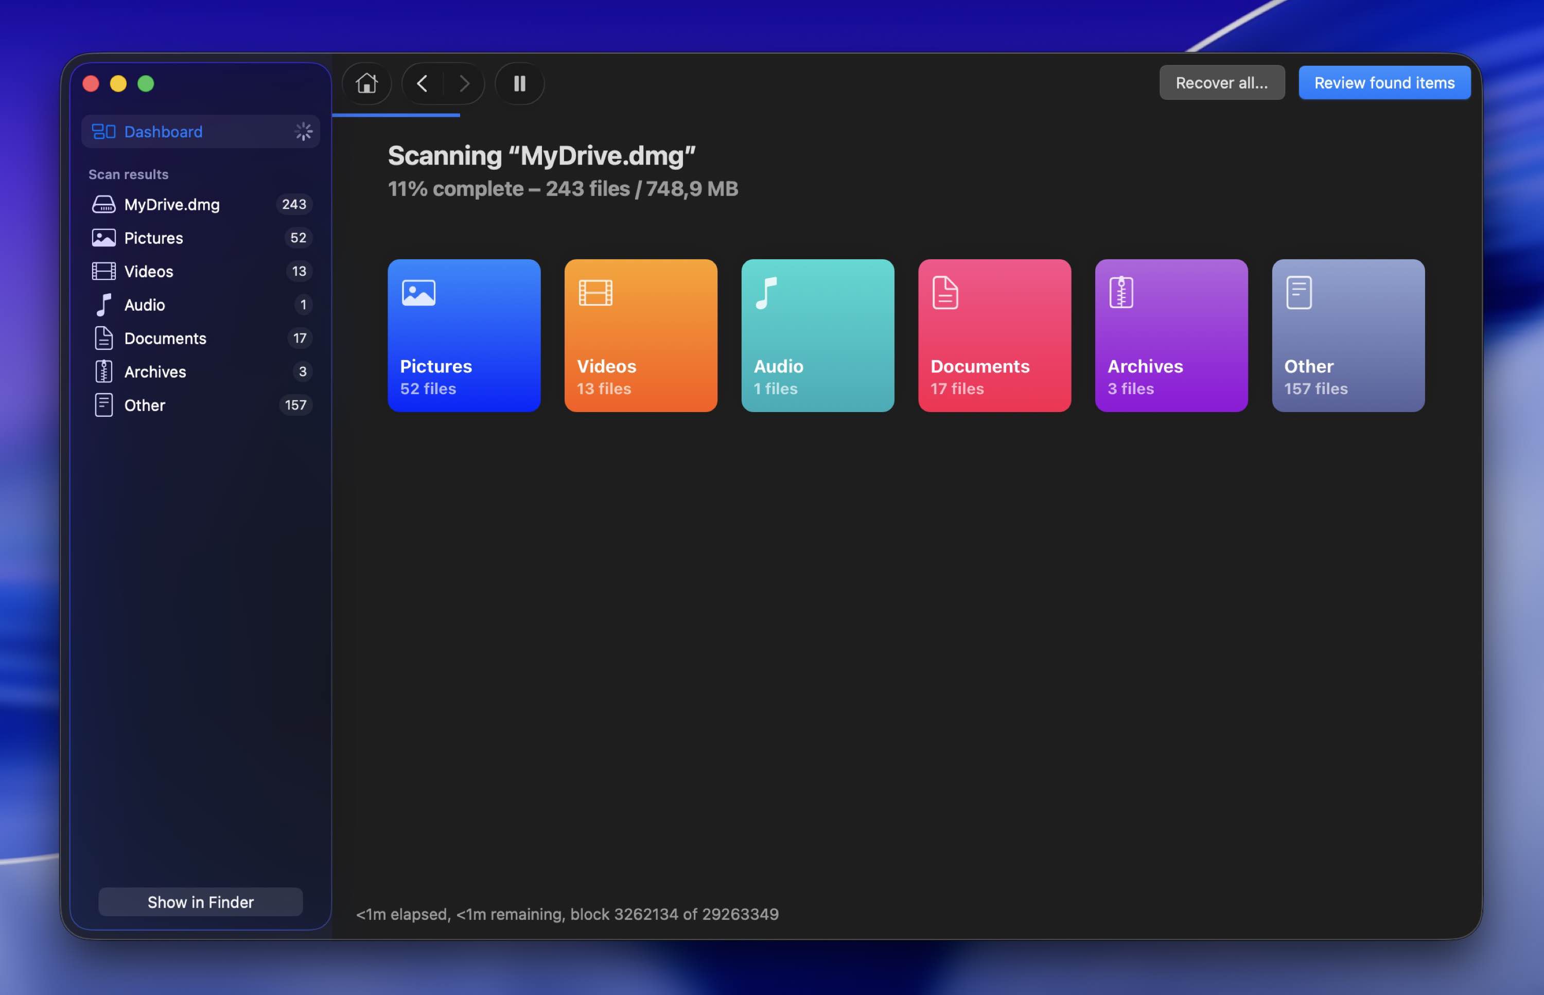Open MyDrive.dmg scan results
This screenshot has height=995, width=1544.
200,204
